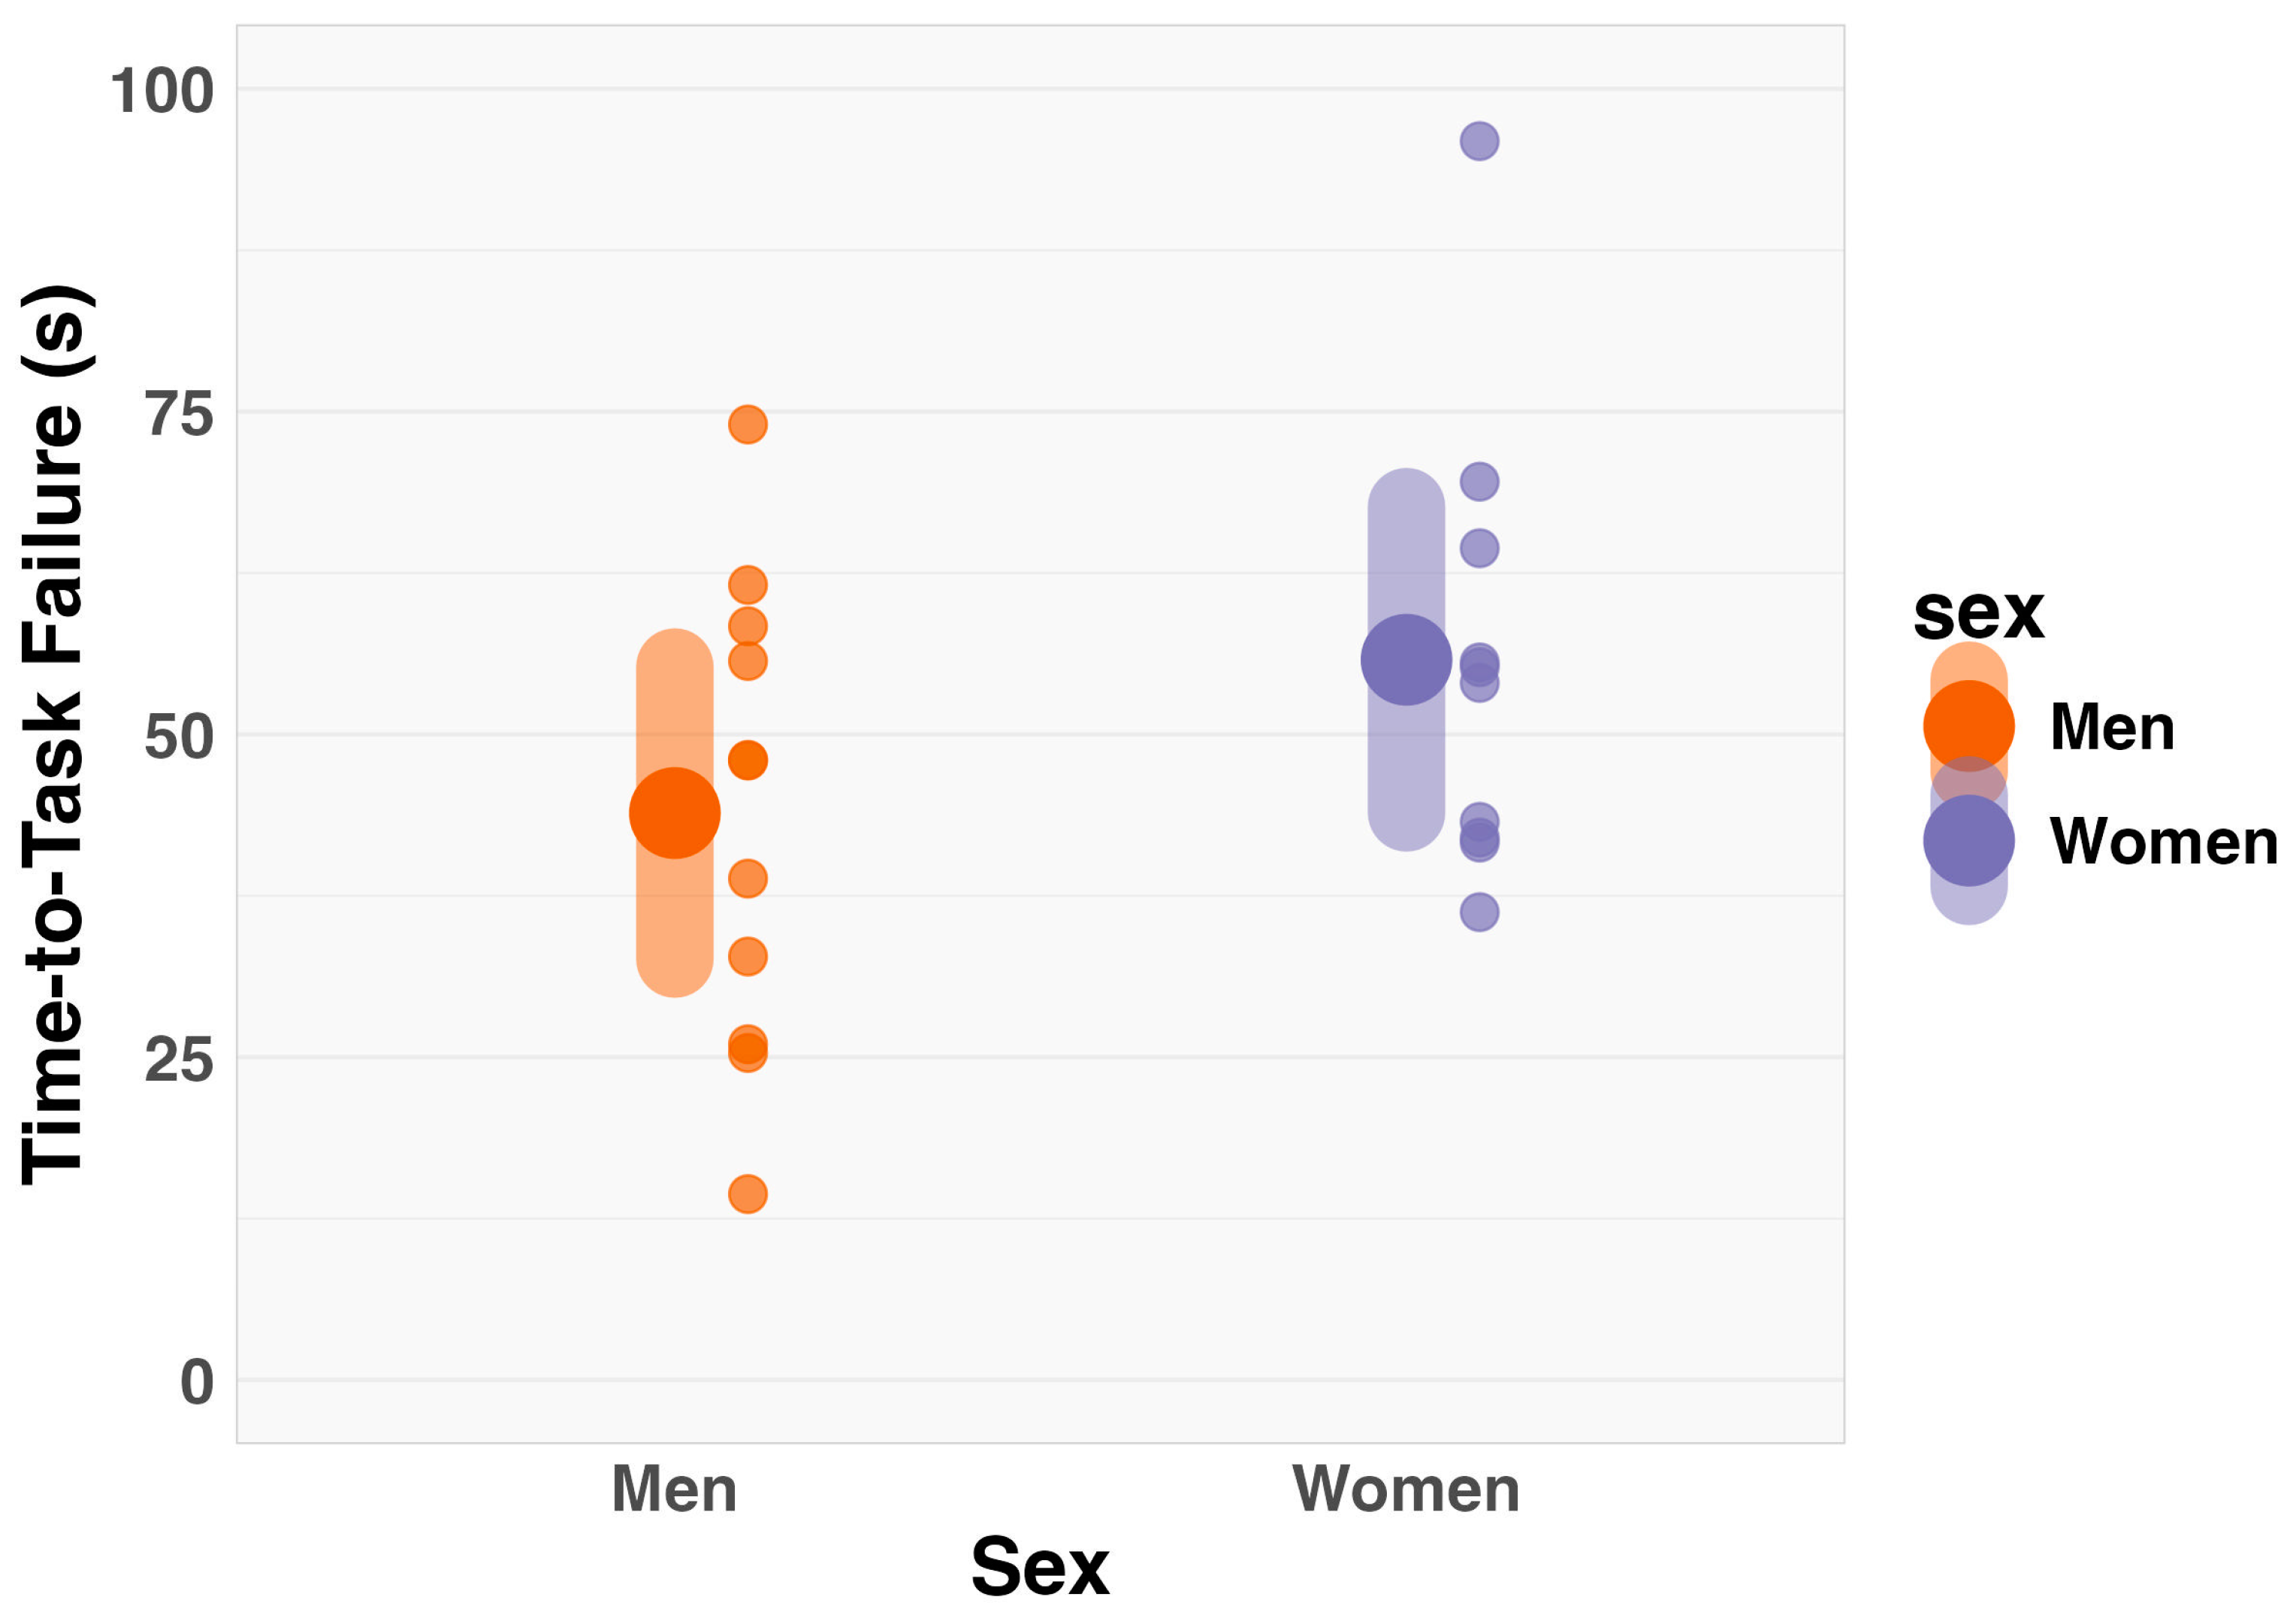Click the orange Men legend swatch

pyautogui.click(x=1968, y=726)
